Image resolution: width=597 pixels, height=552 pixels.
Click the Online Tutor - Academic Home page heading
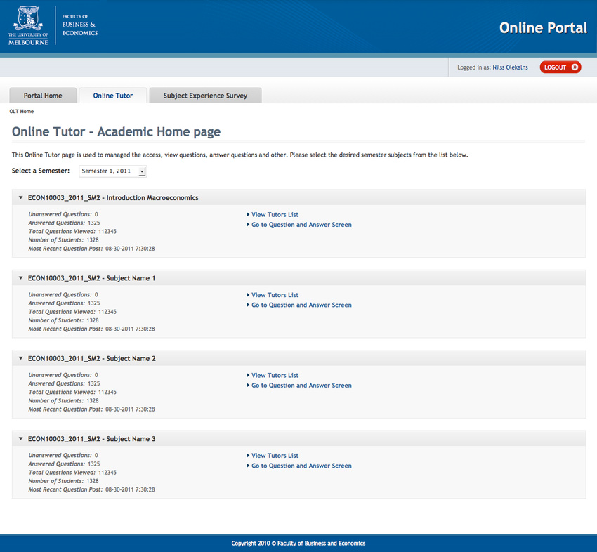[x=116, y=132]
